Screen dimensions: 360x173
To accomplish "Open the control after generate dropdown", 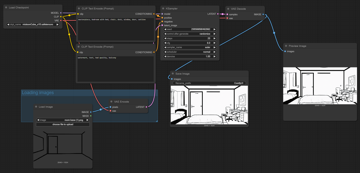I will pos(190,34).
